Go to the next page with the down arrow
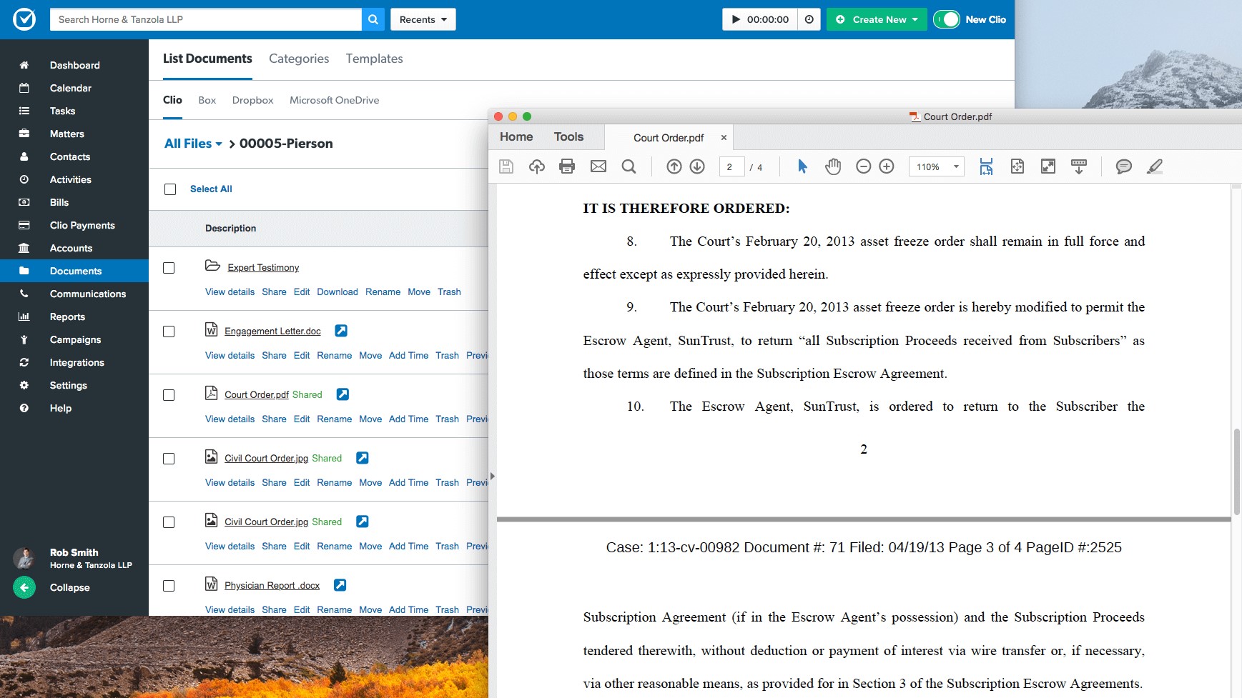Screen dimensions: 1242x698 tap(696, 166)
